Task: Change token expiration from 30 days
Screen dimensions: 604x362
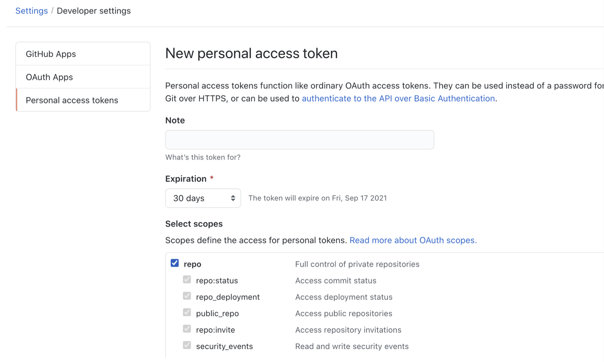Action: click(x=203, y=198)
